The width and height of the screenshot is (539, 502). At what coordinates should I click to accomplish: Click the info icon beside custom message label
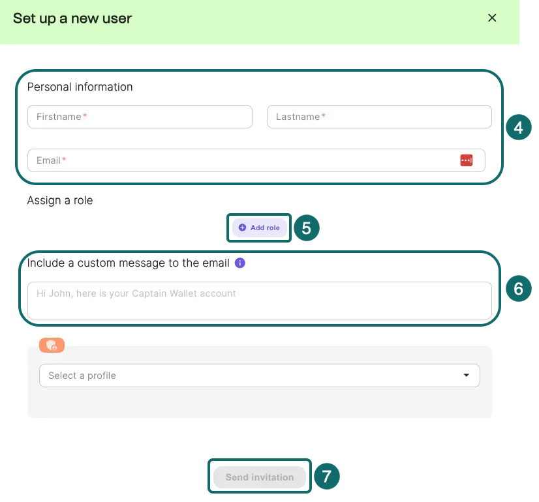click(239, 263)
